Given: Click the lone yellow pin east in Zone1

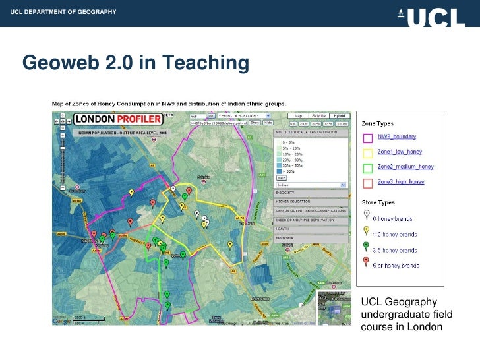Looking at the screenshot, I should [230, 245].
